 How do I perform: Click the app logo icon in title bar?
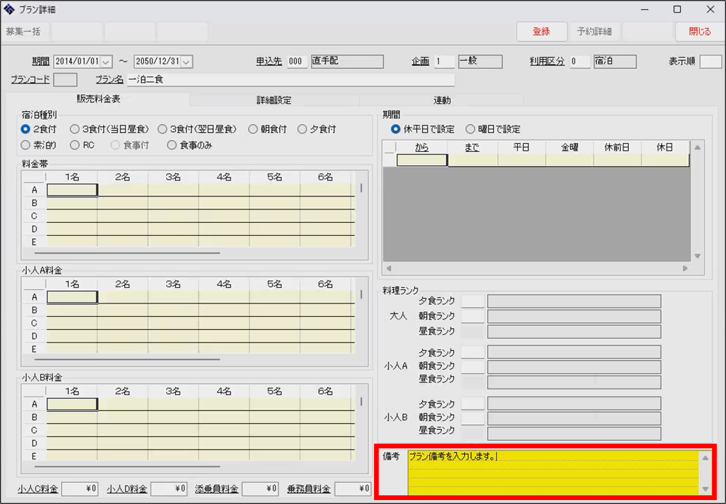(x=9, y=9)
